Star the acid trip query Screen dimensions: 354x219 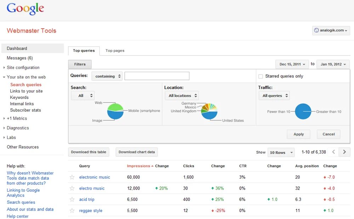(72, 200)
